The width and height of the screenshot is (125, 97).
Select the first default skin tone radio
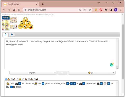pyautogui.click(x=6, y=79)
